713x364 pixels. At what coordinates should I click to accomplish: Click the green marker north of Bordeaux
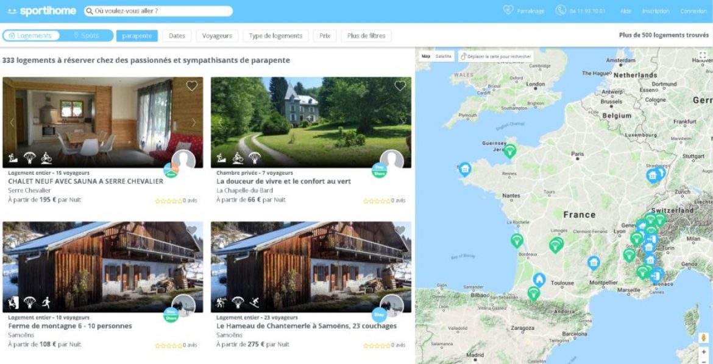coord(517,240)
